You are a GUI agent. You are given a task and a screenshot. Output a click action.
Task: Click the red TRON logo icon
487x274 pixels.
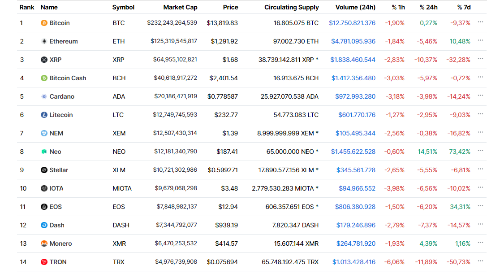tap(44, 262)
